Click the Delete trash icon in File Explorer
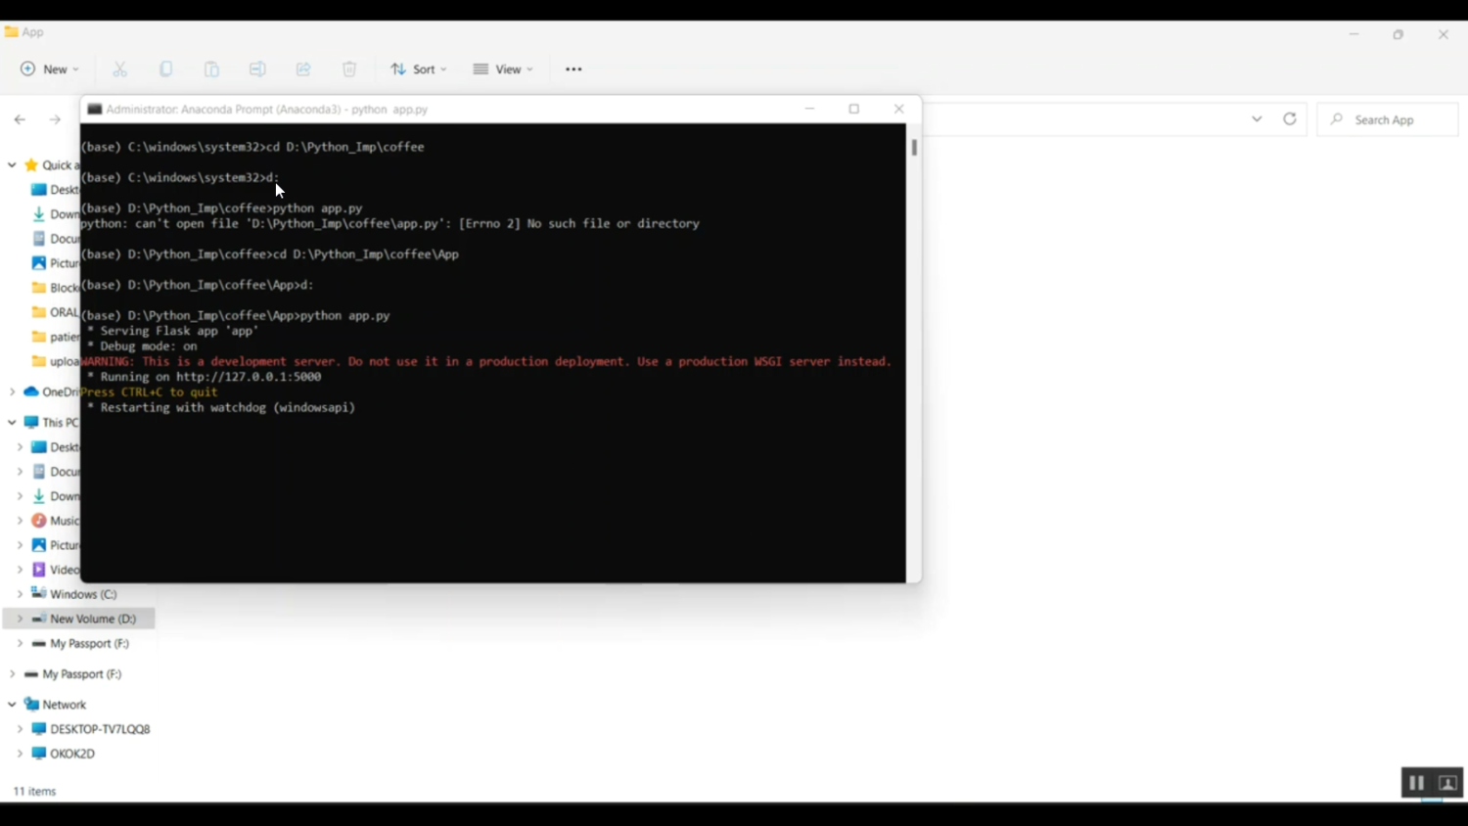The width and height of the screenshot is (1468, 826). 349,69
